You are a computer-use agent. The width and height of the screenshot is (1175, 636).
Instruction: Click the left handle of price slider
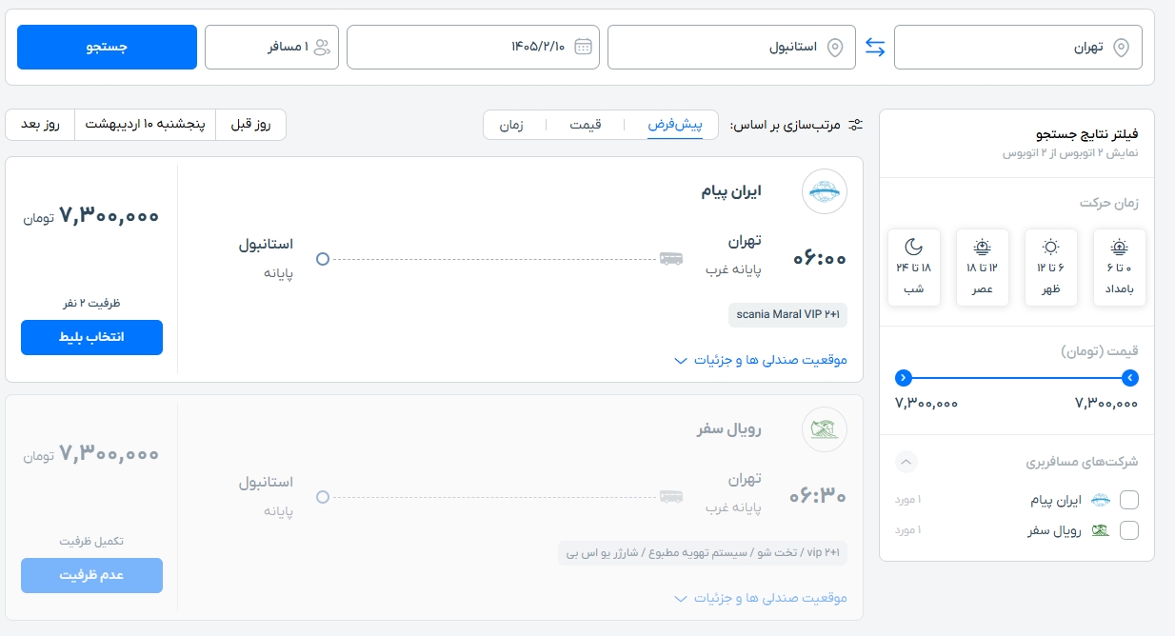pyautogui.click(x=905, y=378)
